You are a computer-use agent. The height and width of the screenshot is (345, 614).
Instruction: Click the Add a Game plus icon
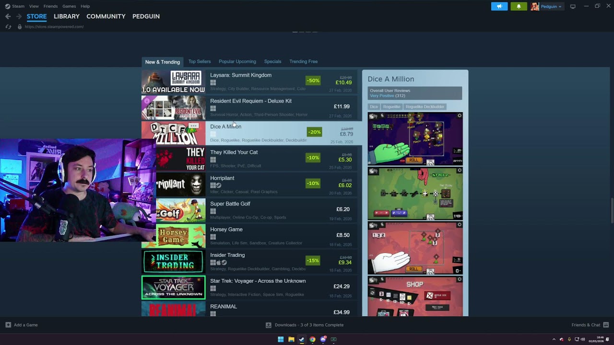[8, 325]
